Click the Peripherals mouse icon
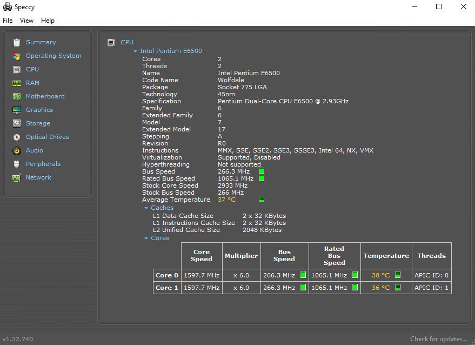Viewport: 475px width, 345px height. pos(17,164)
